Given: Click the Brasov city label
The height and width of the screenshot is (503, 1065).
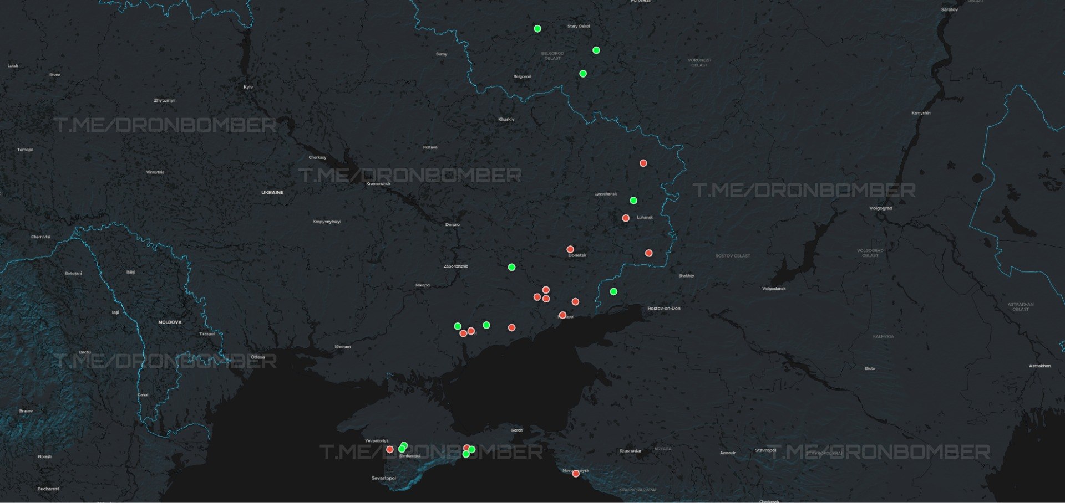Looking at the screenshot, I should tap(26, 411).
